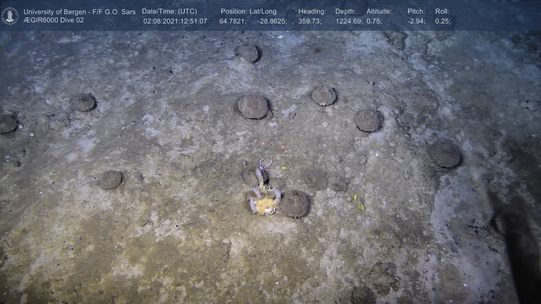Image resolution: width=541 pixels, height=304 pixels.
Task: Click the Pitch label
Action: coord(416,12)
